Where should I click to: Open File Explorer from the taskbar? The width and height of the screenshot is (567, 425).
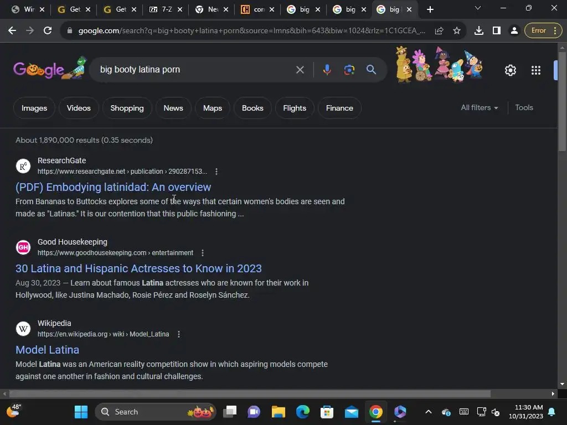[279, 412]
